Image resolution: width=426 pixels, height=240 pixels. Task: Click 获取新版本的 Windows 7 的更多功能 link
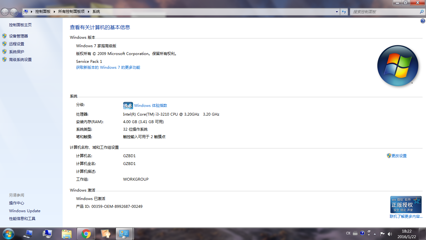[108, 67]
